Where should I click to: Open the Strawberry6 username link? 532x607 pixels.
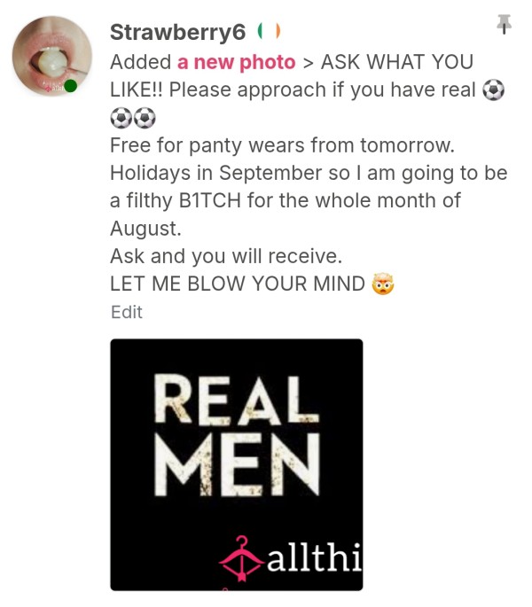click(177, 32)
